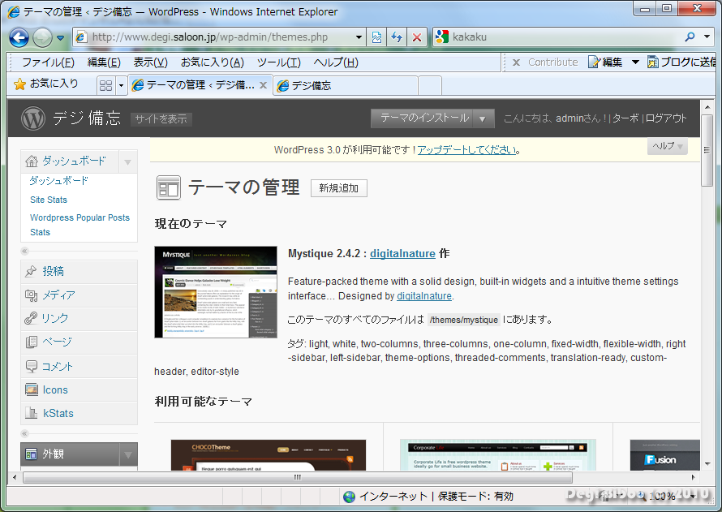Open the ダッシュボード menu header
Viewport: 722px width, 512px height.
coord(70,161)
